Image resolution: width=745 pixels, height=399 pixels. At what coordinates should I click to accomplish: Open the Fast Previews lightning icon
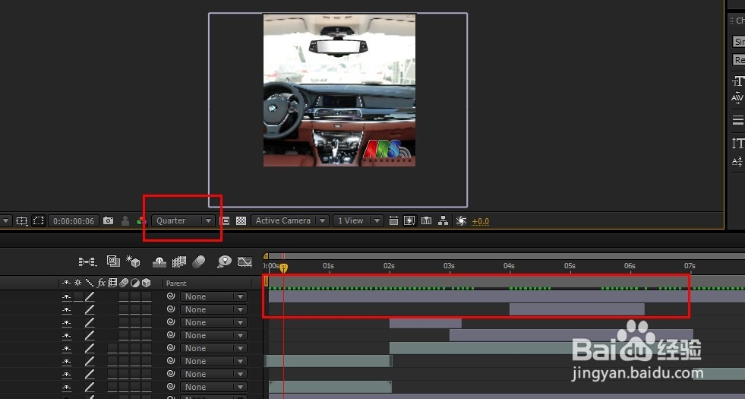[x=409, y=220]
